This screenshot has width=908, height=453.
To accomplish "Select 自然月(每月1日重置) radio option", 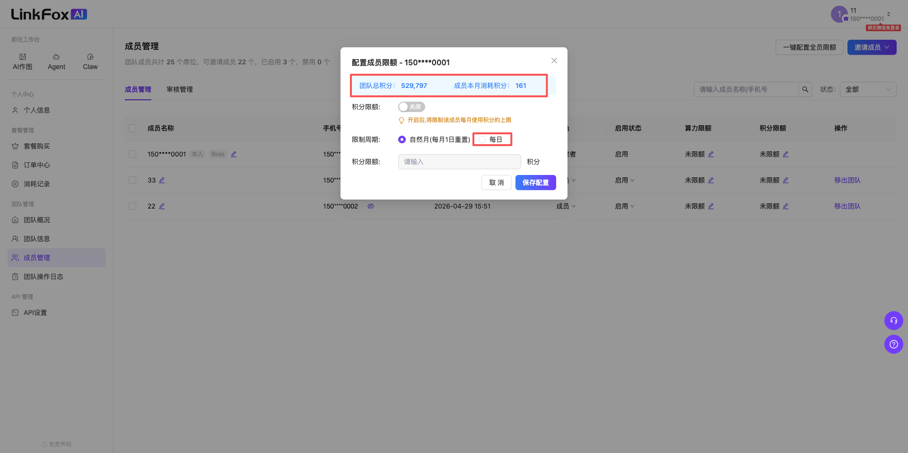I will [x=434, y=139].
